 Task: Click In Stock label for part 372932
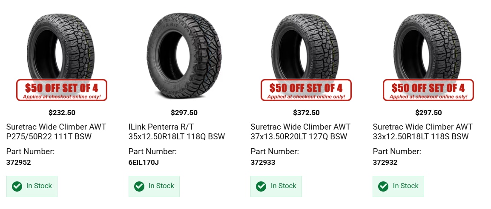point(405,186)
